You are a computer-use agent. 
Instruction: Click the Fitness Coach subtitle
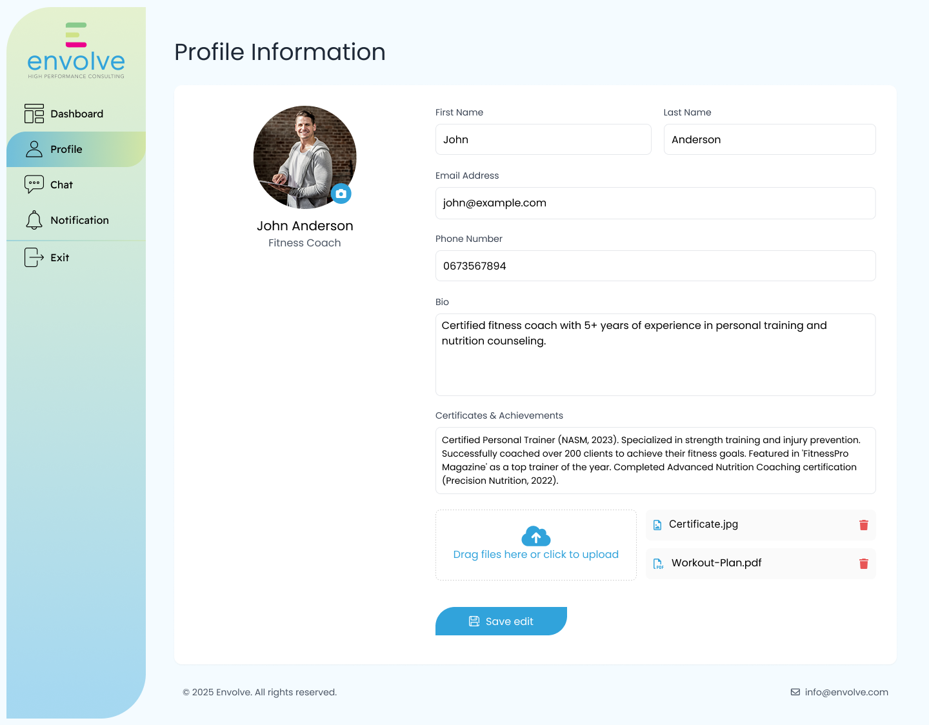click(x=305, y=243)
